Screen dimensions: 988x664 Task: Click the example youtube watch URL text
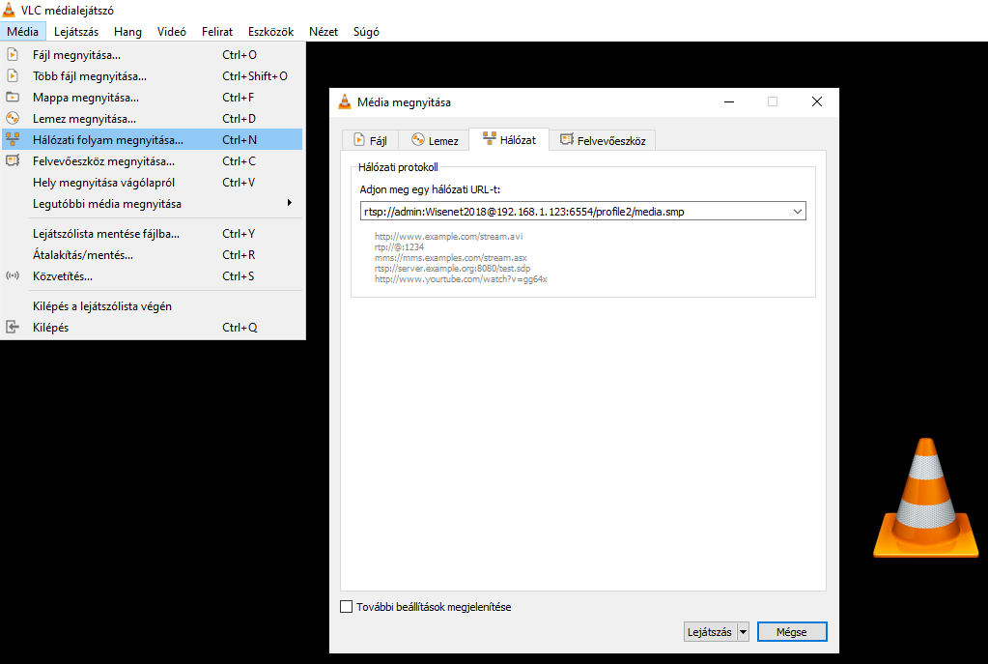[461, 279]
